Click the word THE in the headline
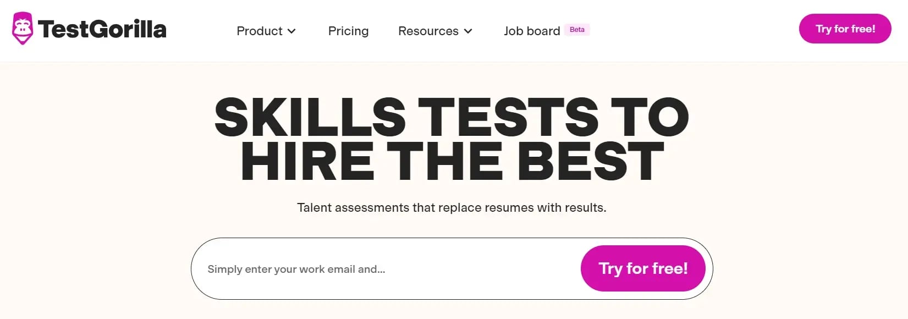Image resolution: width=908 pixels, height=319 pixels. [x=445, y=161]
